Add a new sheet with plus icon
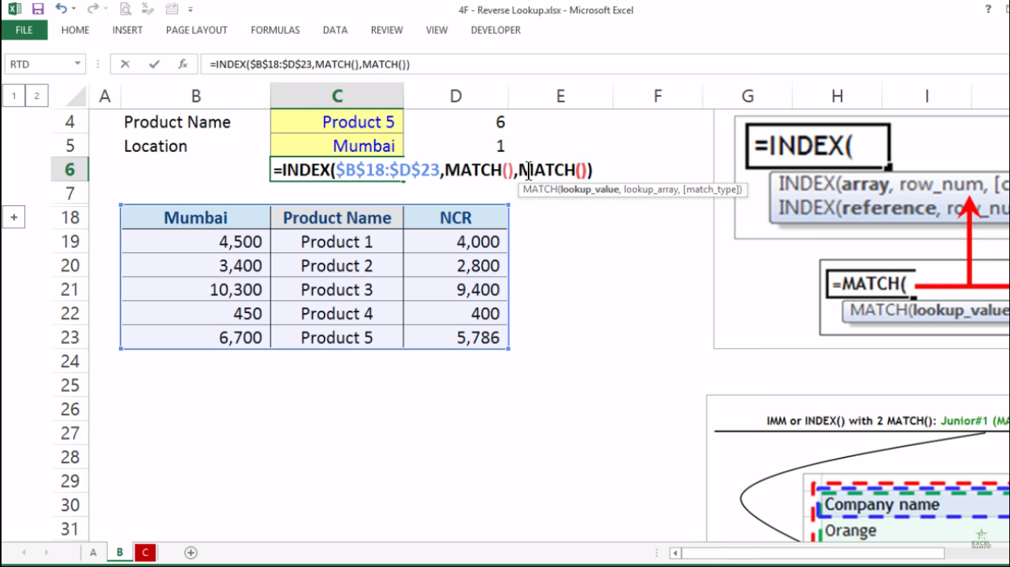The width and height of the screenshot is (1010, 567). 191,552
